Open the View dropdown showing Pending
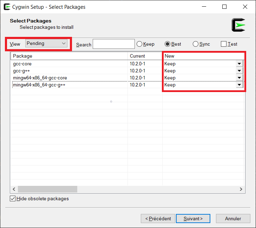This screenshot has height=228, width=256. (46, 44)
